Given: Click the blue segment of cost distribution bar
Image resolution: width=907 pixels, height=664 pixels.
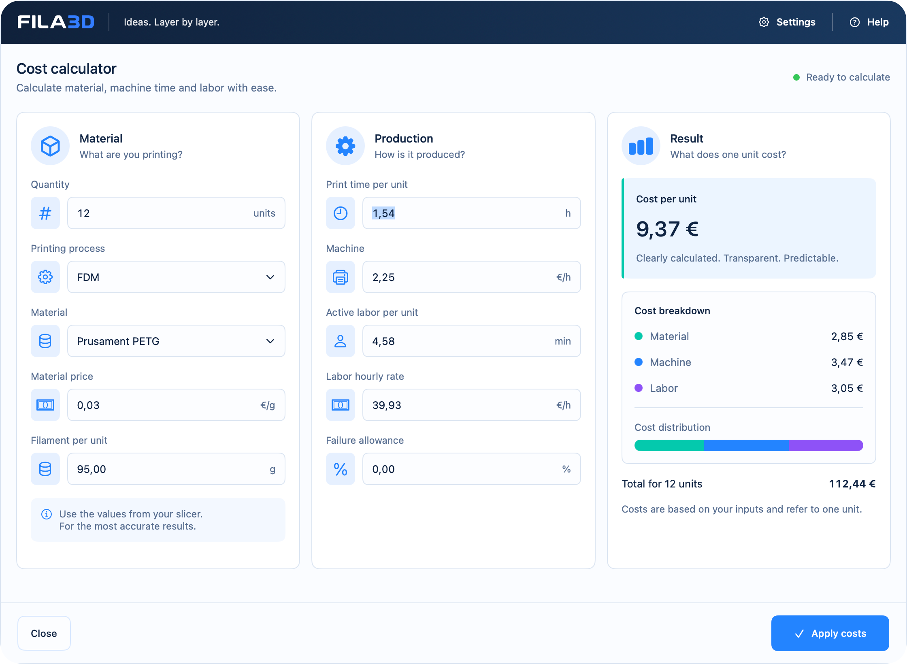Looking at the screenshot, I should click(x=746, y=445).
